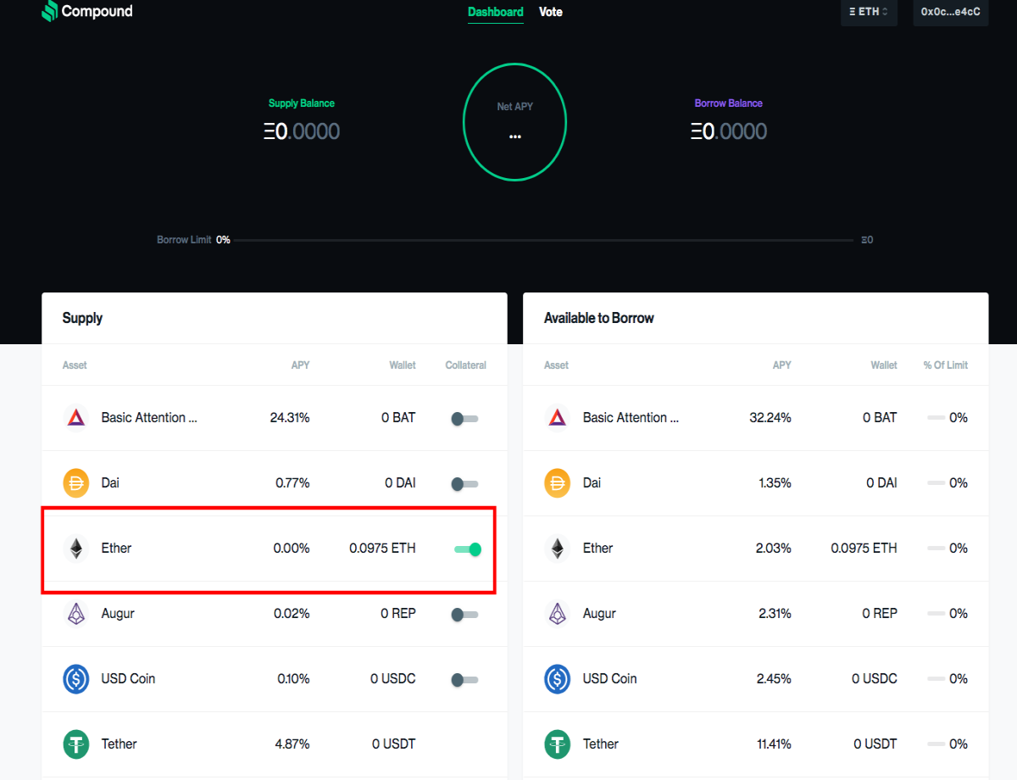
Task: Click the wallet address 0x0c...e4cC button
Action: (951, 12)
